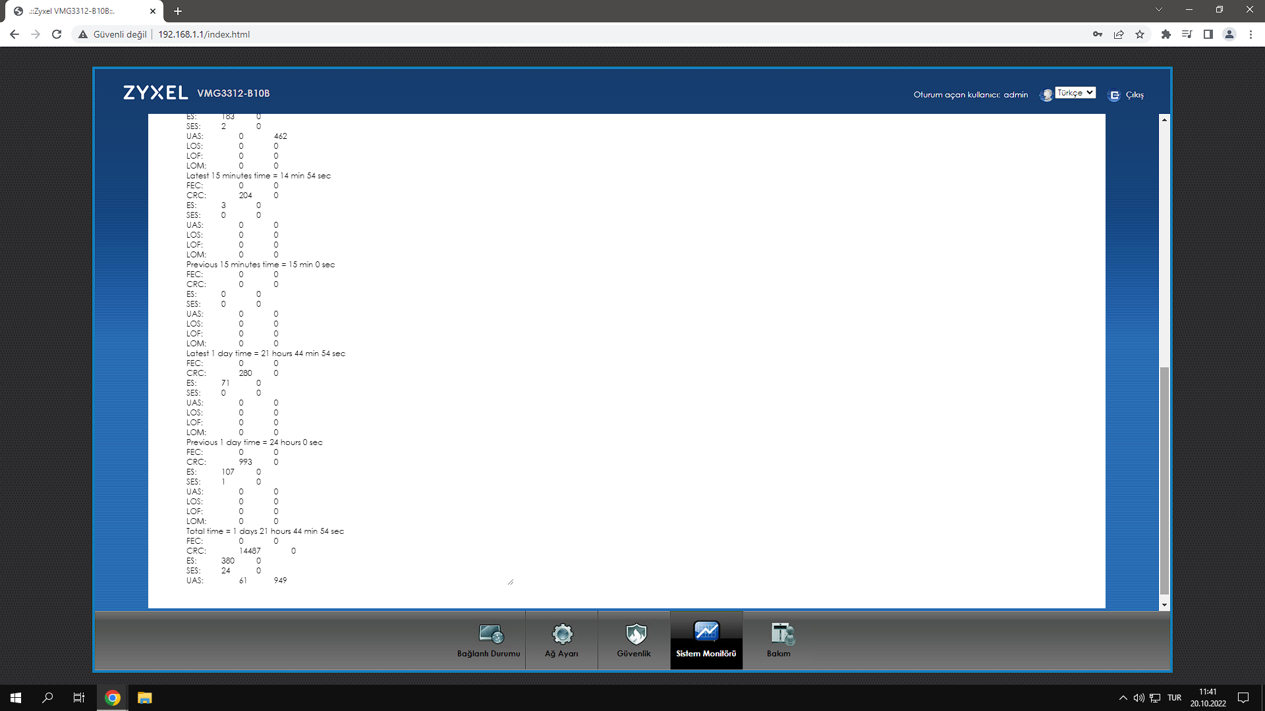Expand the tab search chevron
This screenshot has width=1265, height=711.
tap(1158, 10)
